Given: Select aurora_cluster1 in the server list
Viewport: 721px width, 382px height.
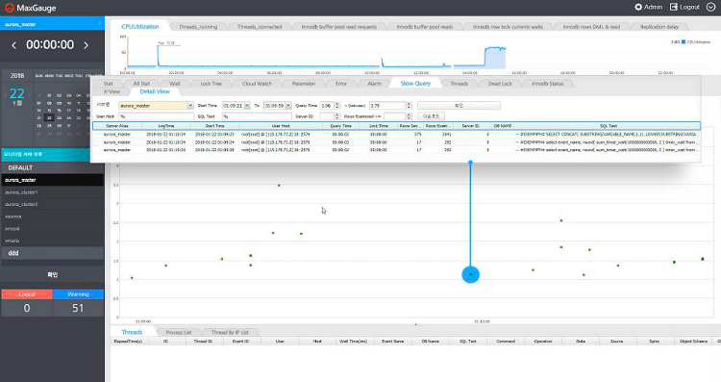Looking at the screenshot, I should 53,192.
